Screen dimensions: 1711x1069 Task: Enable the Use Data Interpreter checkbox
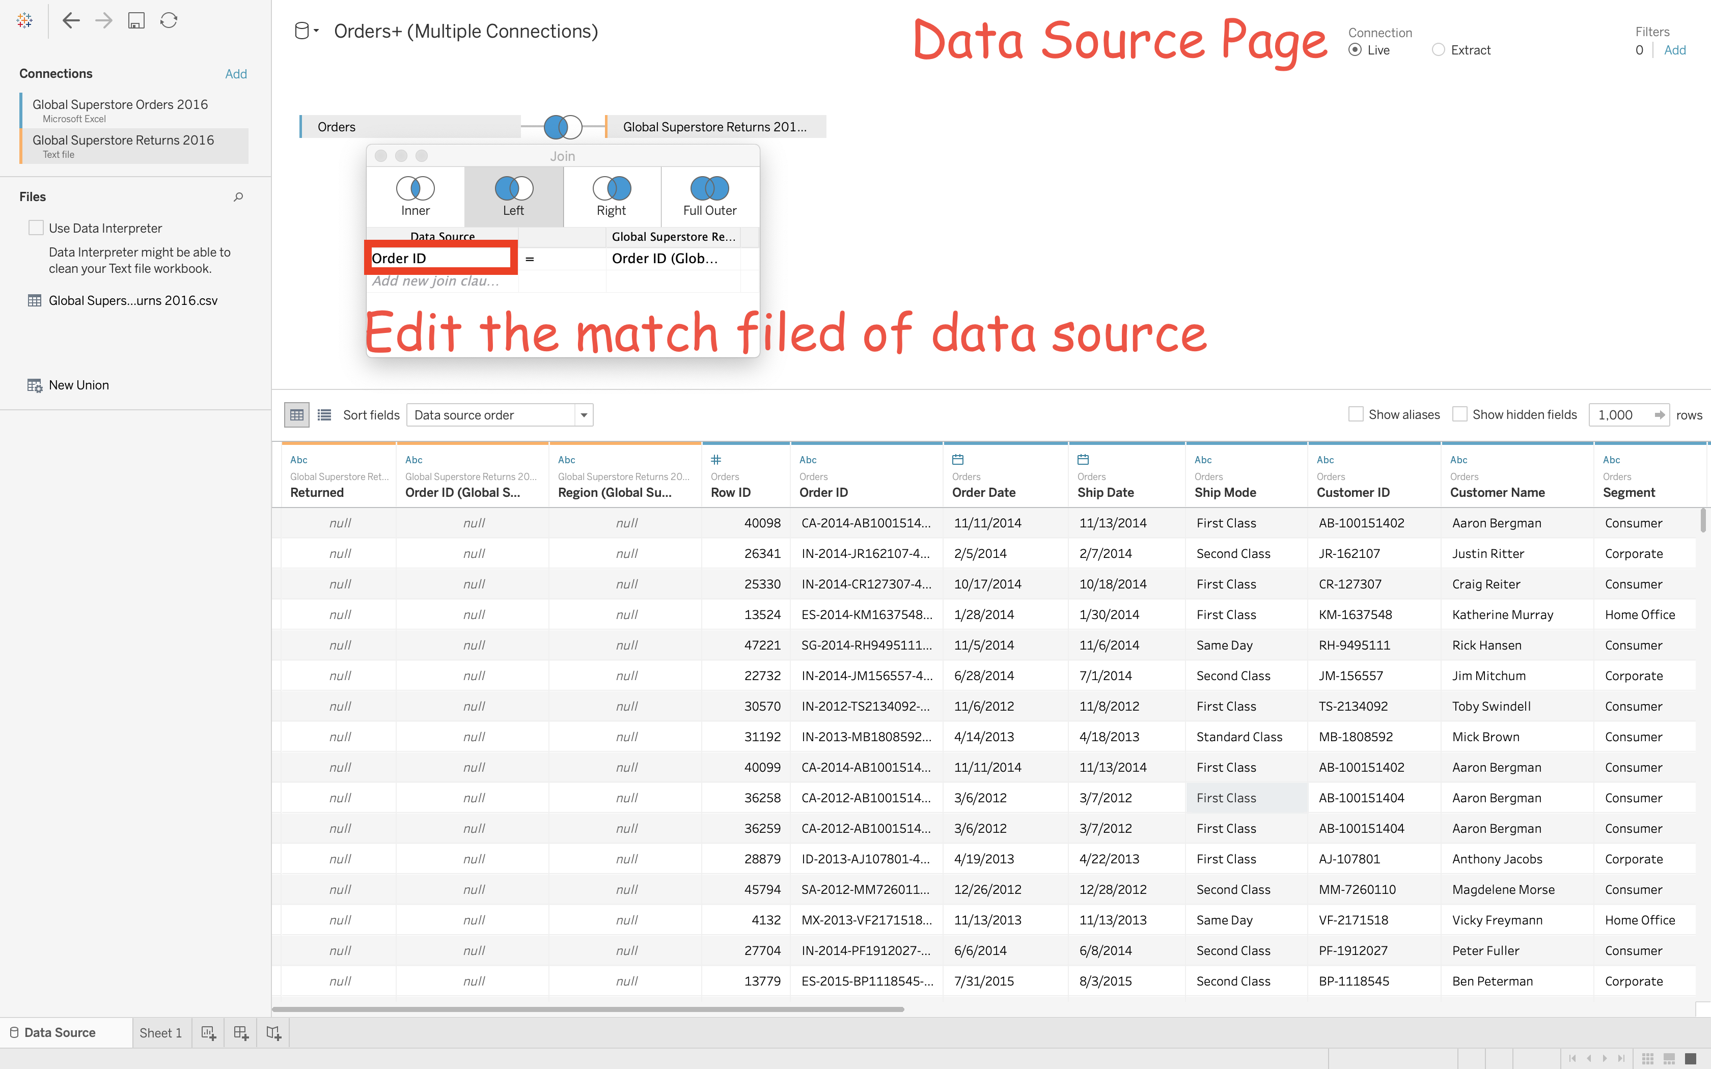(x=36, y=228)
